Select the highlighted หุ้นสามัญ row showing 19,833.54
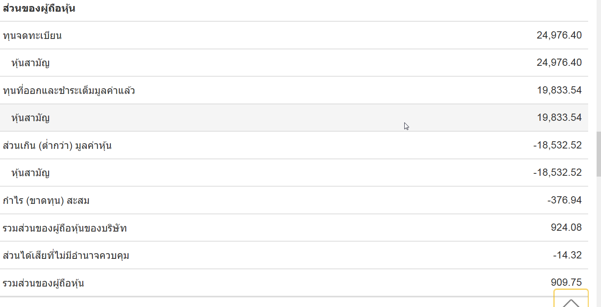Screen dimensions: 601x307 pos(294,118)
